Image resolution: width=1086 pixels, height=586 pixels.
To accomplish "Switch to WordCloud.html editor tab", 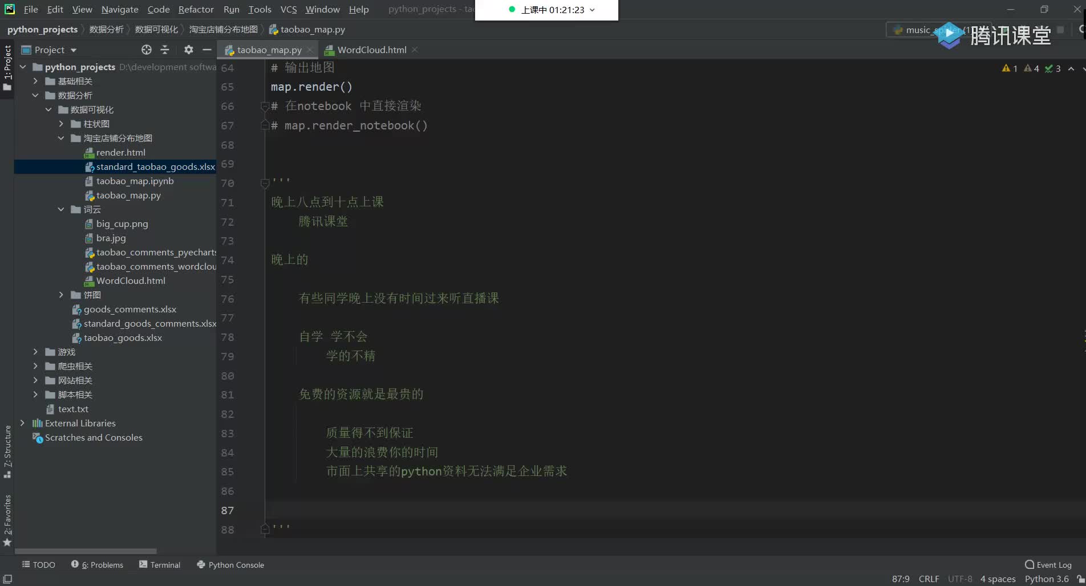I will 372,50.
